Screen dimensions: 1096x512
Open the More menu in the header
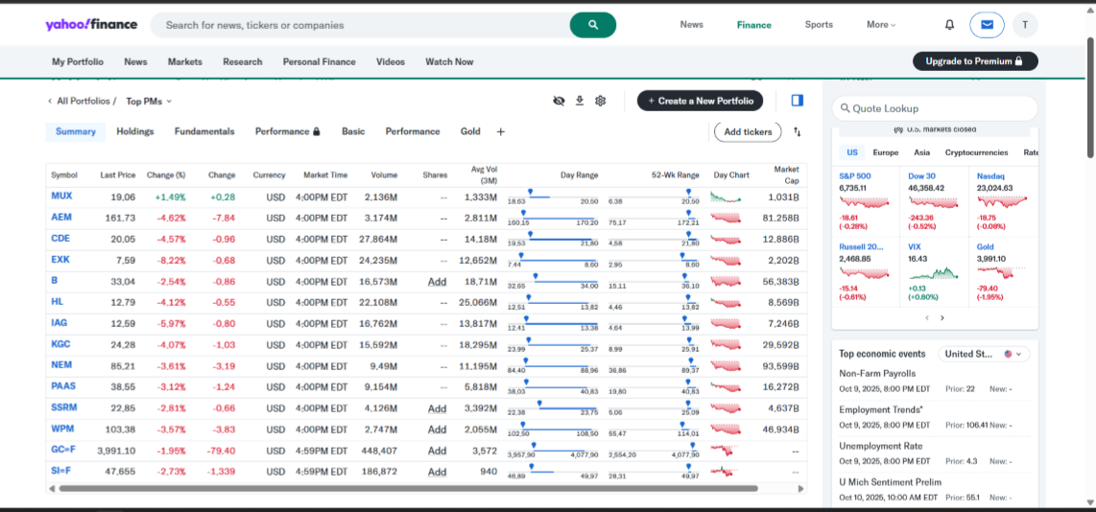click(x=880, y=25)
